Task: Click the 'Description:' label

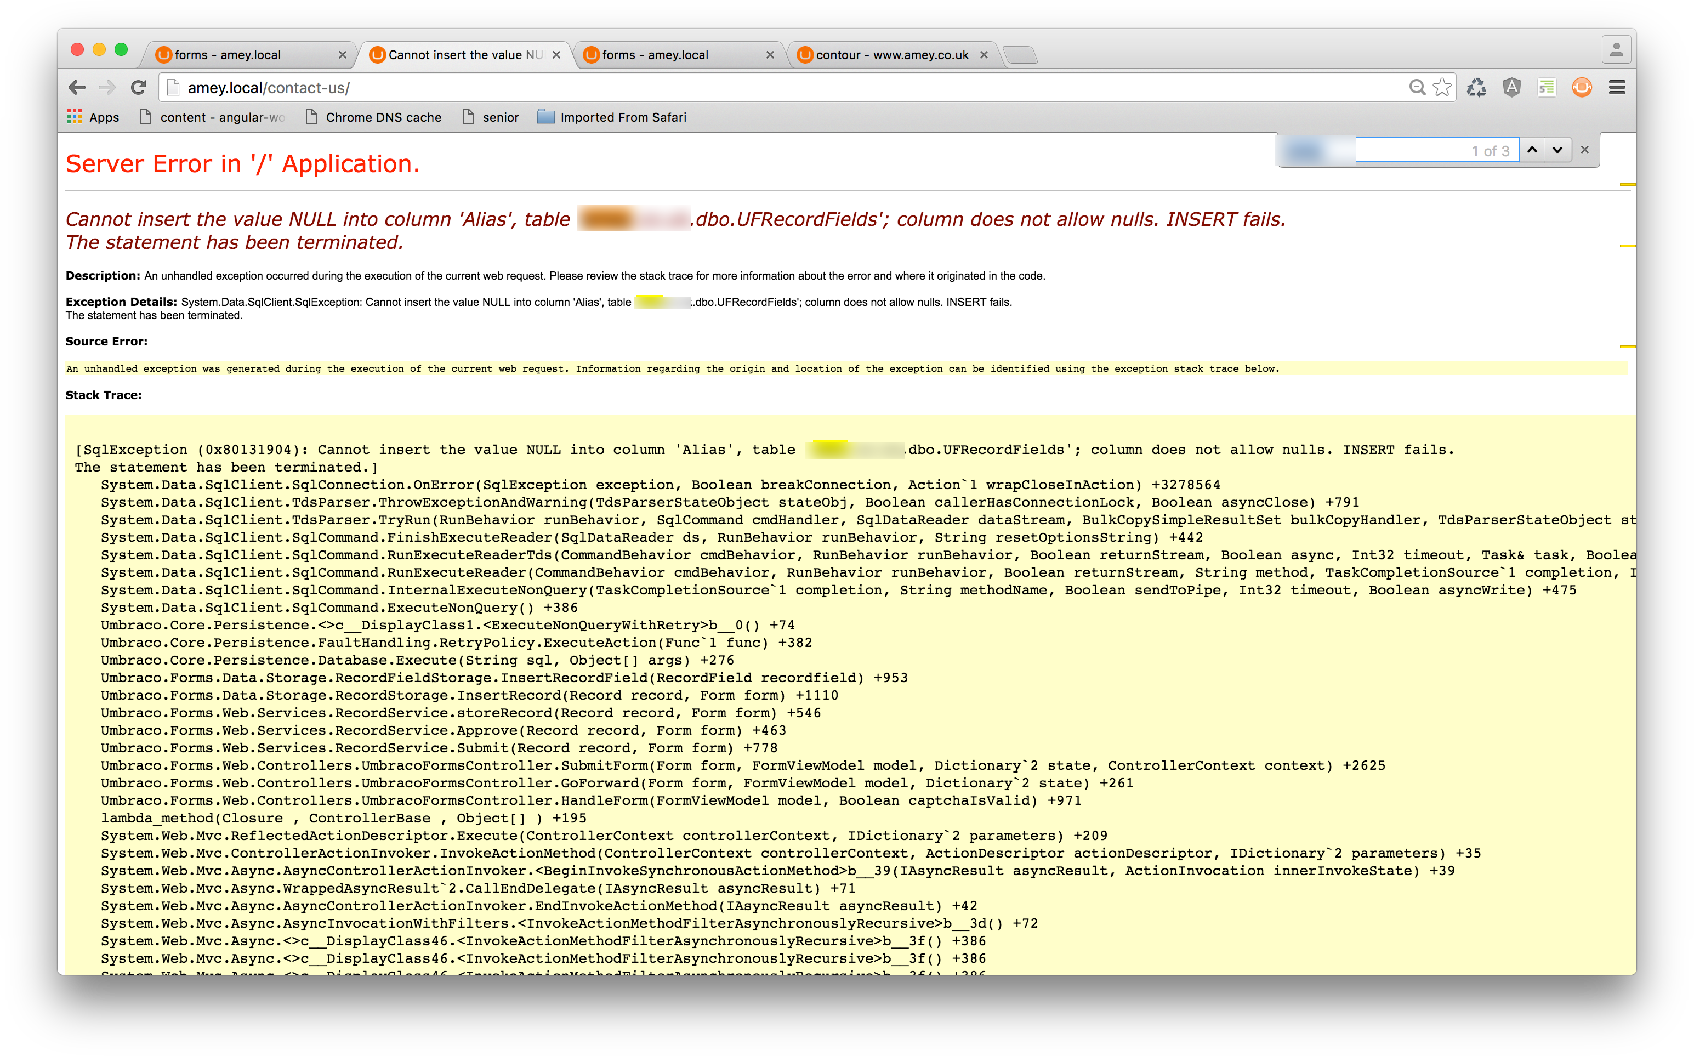Action: click(x=103, y=276)
